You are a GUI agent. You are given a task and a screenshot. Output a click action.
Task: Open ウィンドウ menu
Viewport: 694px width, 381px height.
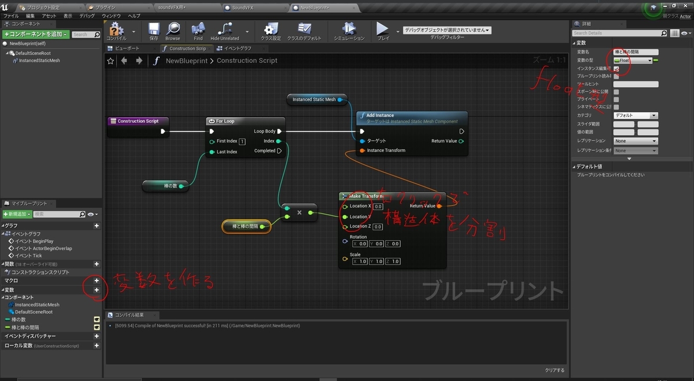pyautogui.click(x=112, y=16)
